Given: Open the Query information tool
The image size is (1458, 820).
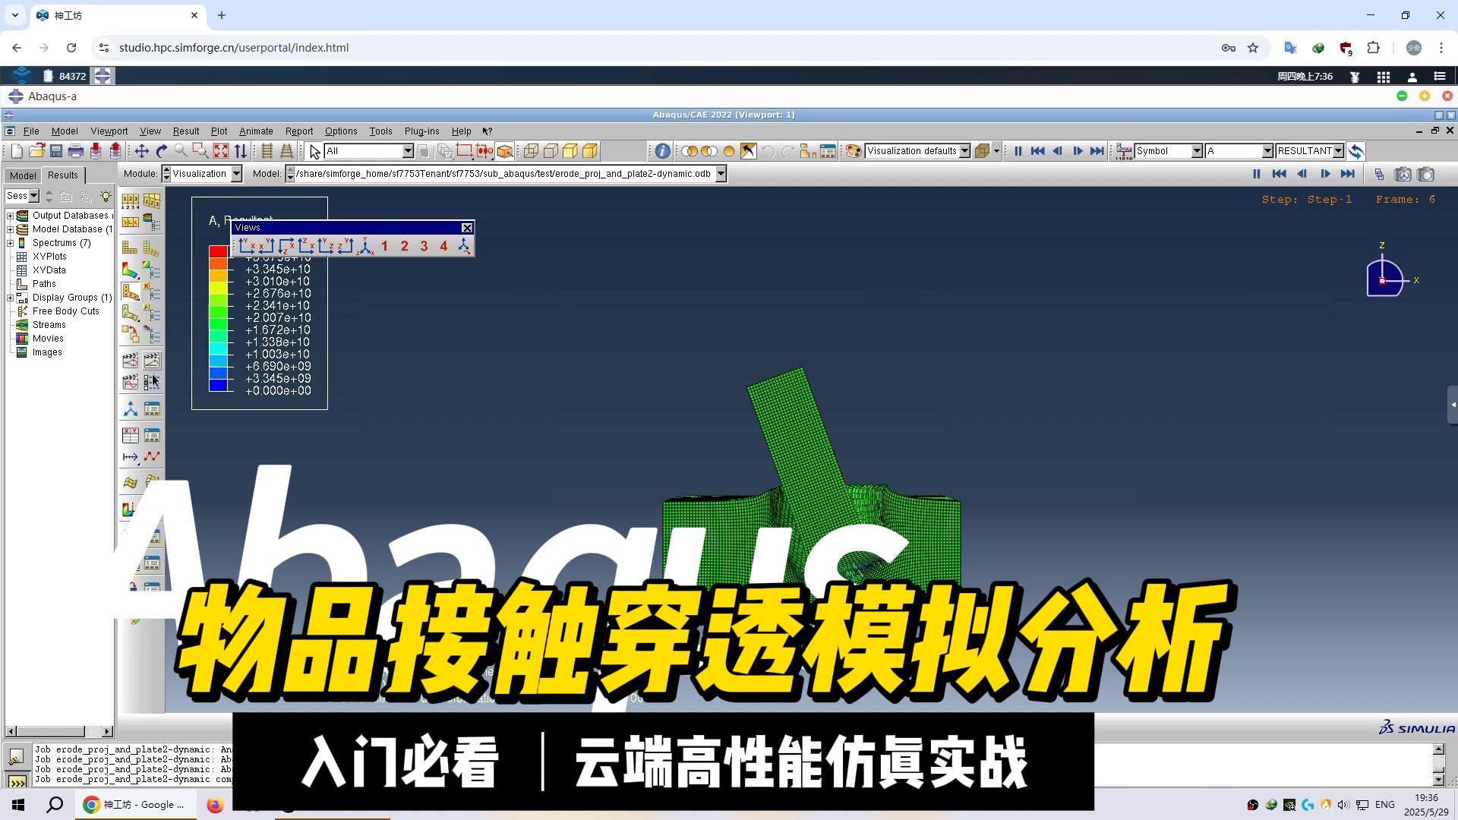Looking at the screenshot, I should 662,151.
